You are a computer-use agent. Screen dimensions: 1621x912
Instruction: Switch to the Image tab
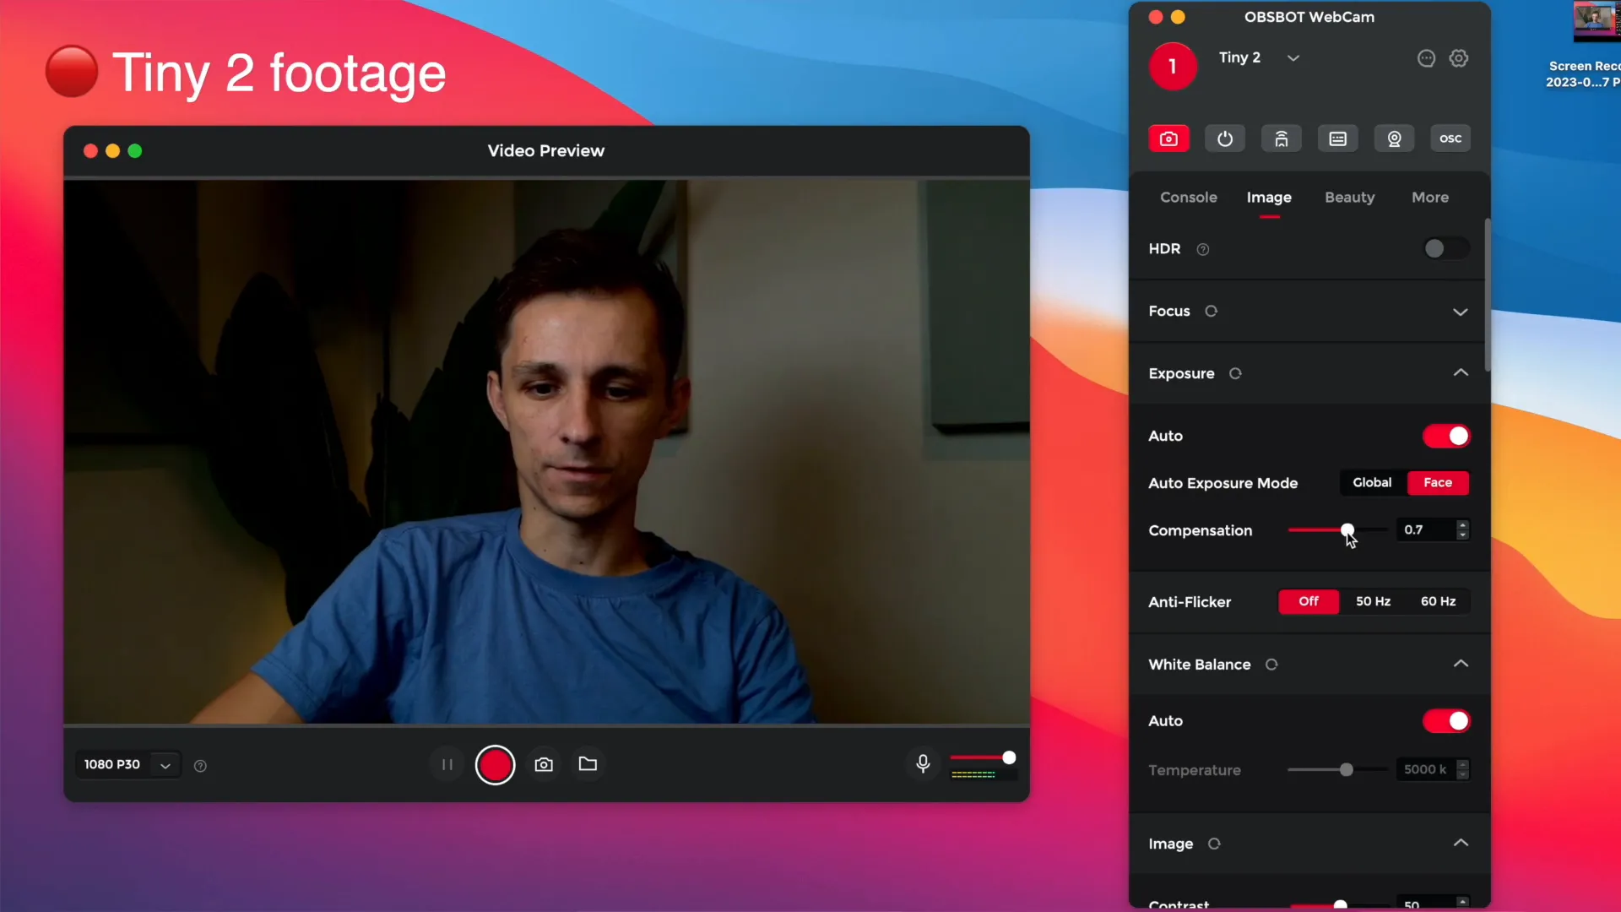[x=1269, y=197]
